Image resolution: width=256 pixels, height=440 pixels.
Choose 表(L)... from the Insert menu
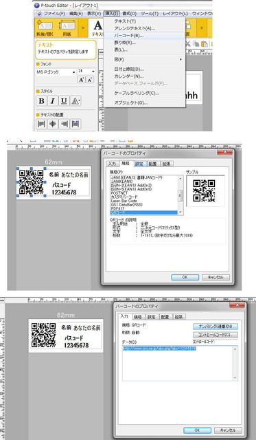(x=121, y=49)
